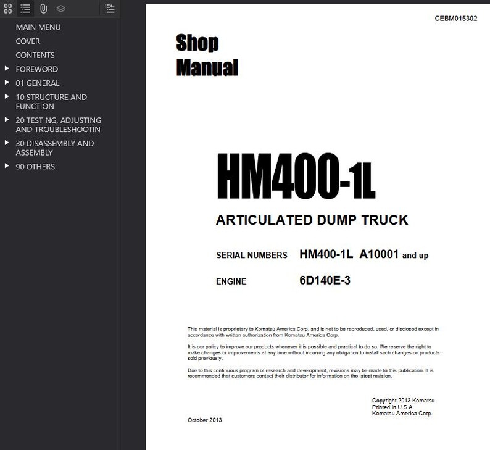The height and width of the screenshot is (450, 490).
Task: Click the outline options icon in sidebar
Action: [110, 9]
